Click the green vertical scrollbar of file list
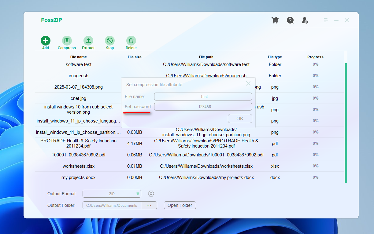374x234 pixels. (346, 123)
